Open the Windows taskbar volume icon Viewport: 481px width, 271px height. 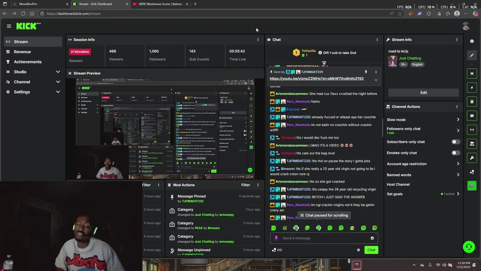(x=445, y=265)
